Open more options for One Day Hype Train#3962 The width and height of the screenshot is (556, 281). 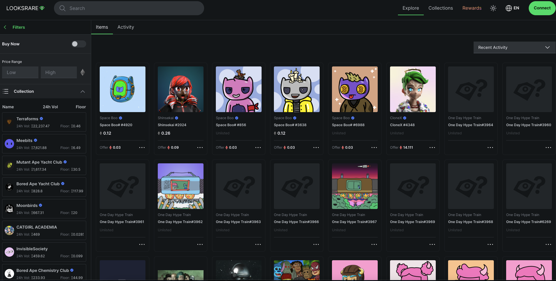[200, 244]
